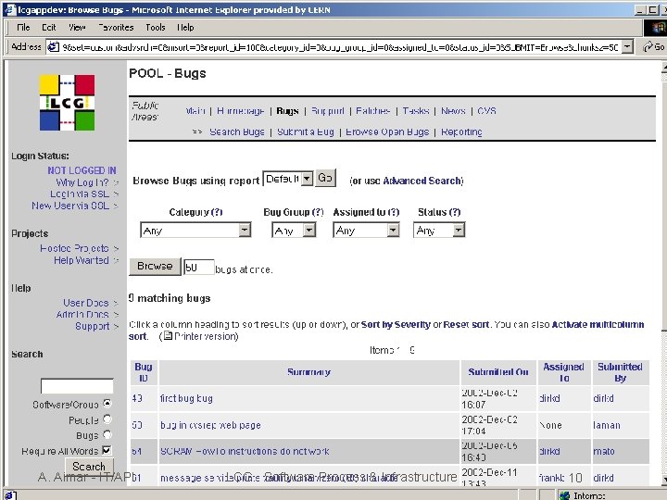Open the sidebar Support link
This screenshot has width=667, height=500.
pyautogui.click(x=93, y=326)
